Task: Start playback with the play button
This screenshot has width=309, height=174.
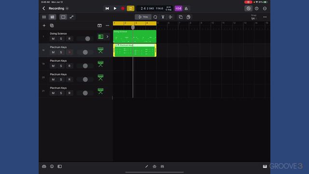Action: tap(115, 9)
